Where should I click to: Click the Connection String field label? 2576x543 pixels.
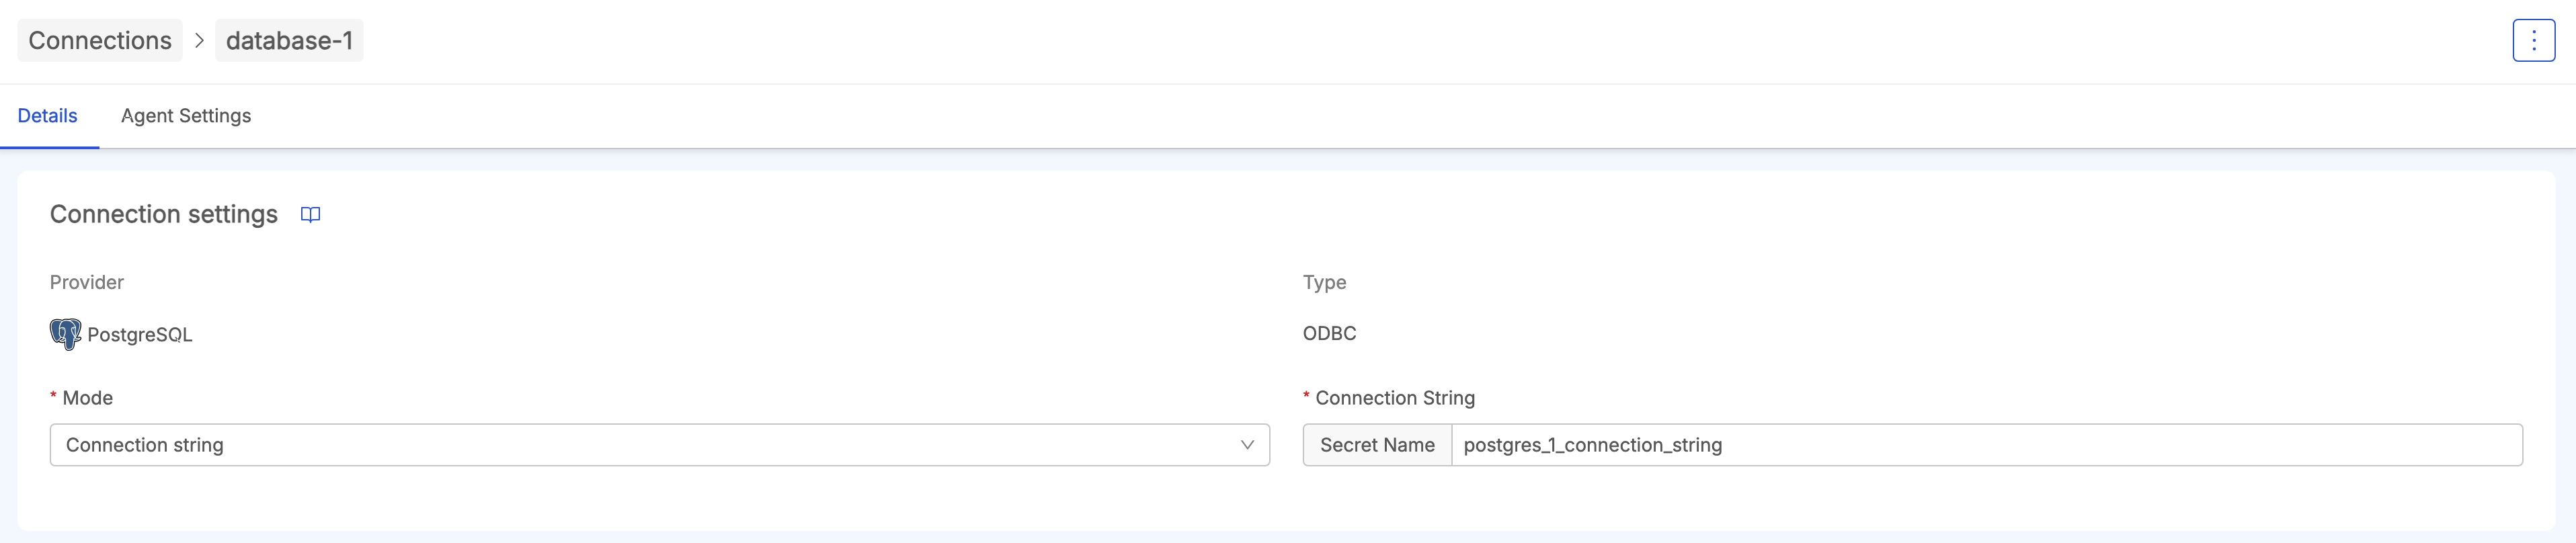click(1394, 398)
